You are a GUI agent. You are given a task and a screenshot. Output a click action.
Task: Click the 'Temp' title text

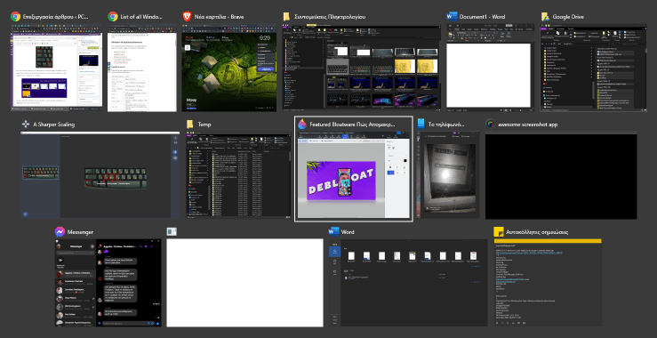tap(204, 125)
